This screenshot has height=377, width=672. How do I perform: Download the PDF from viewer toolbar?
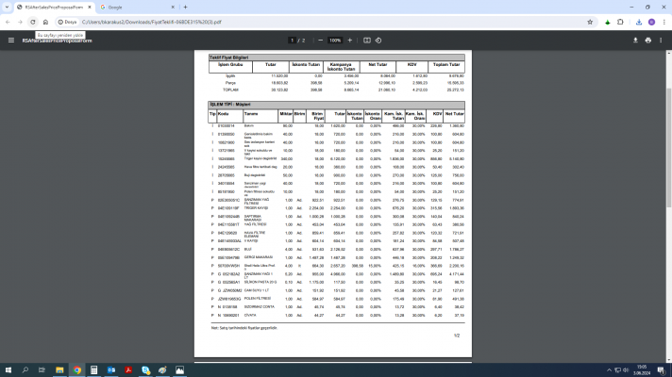pyautogui.click(x=635, y=41)
